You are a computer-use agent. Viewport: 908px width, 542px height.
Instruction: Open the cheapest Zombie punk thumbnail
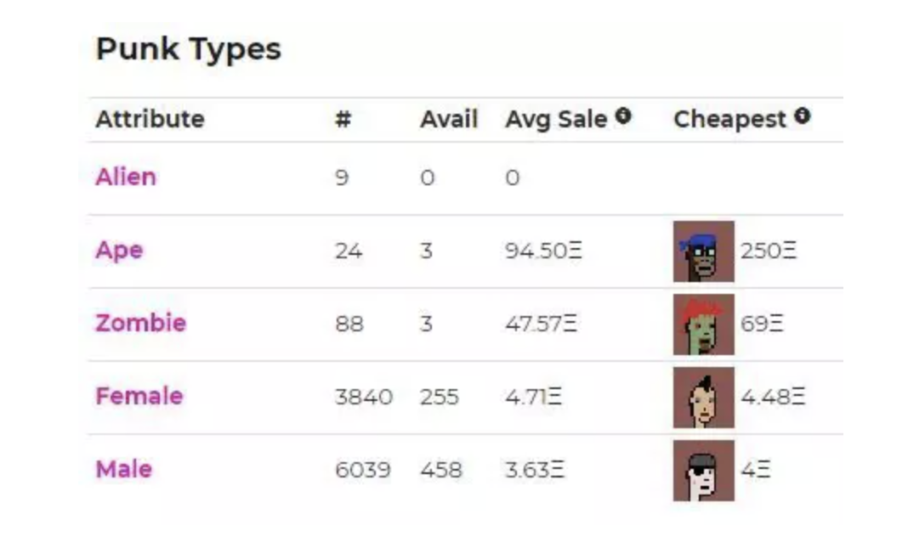pyautogui.click(x=704, y=324)
